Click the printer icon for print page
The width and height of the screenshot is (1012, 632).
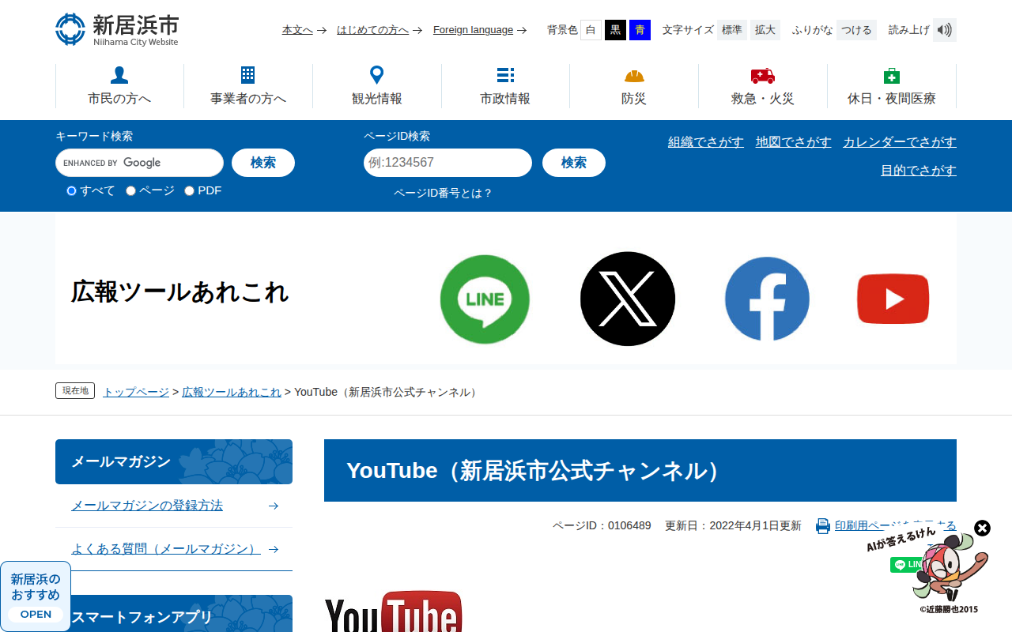(x=823, y=526)
